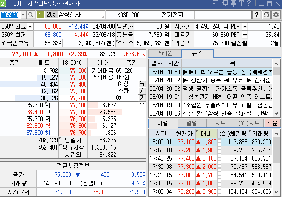Click the 대비 column header
This screenshot has height=197, width=282.
tap(206, 133)
